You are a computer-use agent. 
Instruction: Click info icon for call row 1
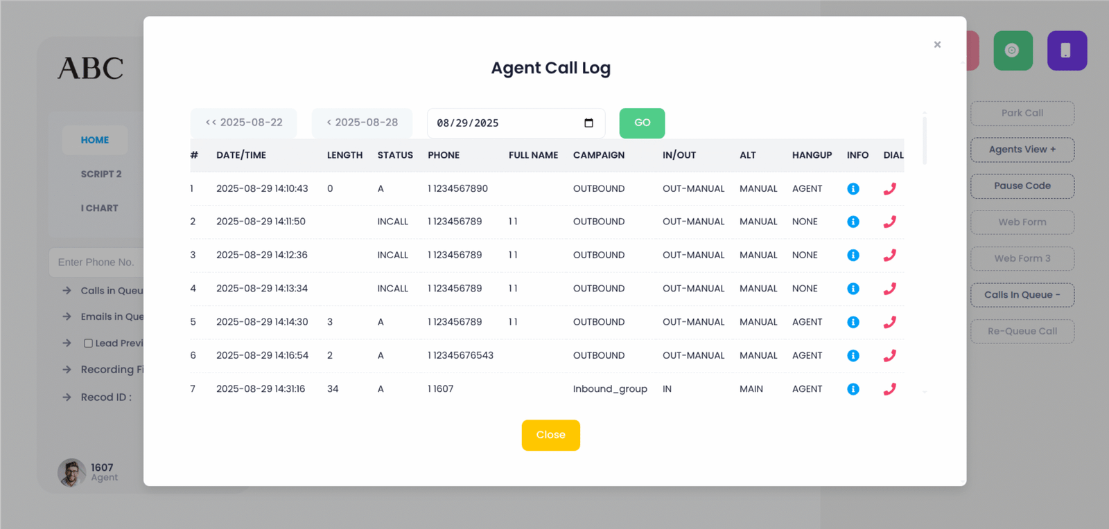[x=853, y=188]
